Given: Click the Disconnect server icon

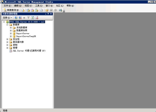Looking at the screenshot, I should 20,18.
